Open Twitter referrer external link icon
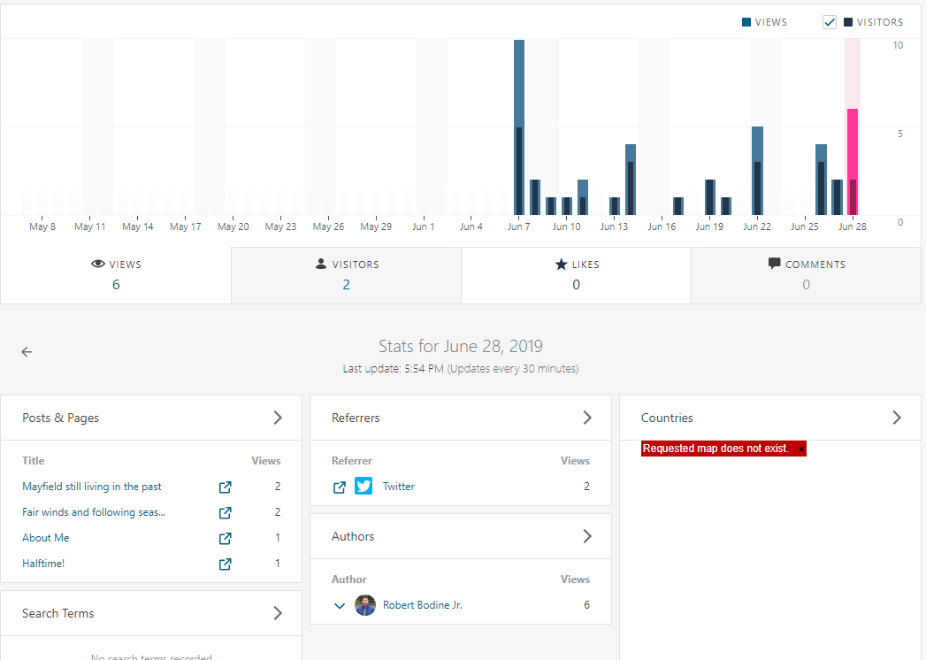The image size is (926, 660). point(340,487)
